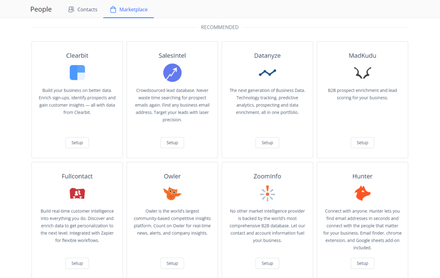Open Setup for Fullcontact
440x278 pixels.
click(x=77, y=263)
